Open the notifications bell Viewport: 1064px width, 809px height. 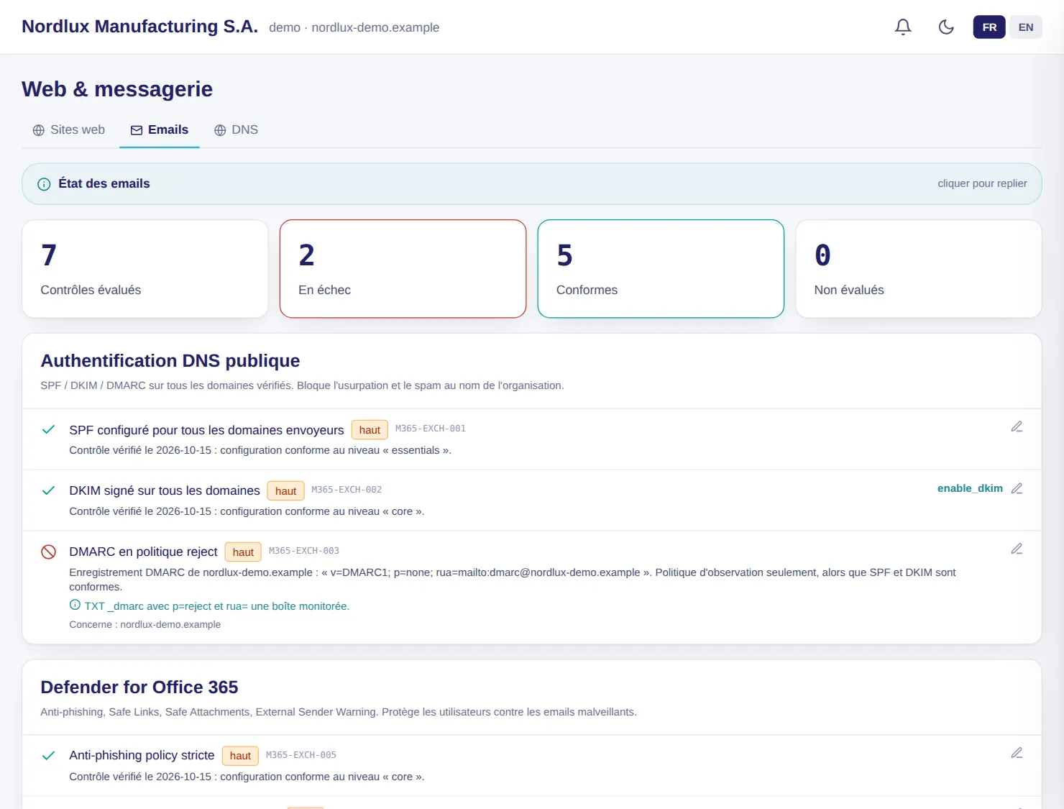point(903,27)
